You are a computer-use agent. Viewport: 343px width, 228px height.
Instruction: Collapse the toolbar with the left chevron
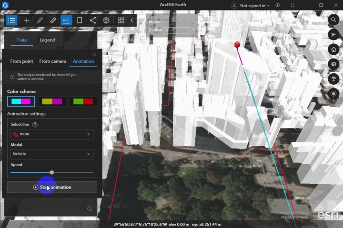click(131, 20)
